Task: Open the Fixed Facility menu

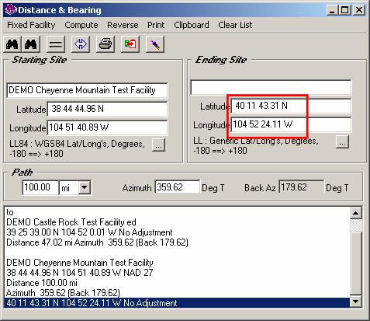Action: pos(31,25)
